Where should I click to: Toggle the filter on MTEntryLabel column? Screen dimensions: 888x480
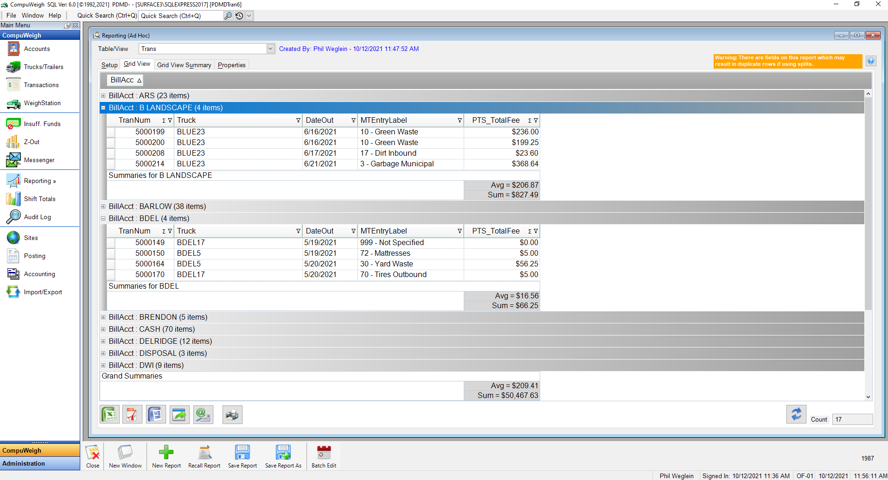(460, 120)
